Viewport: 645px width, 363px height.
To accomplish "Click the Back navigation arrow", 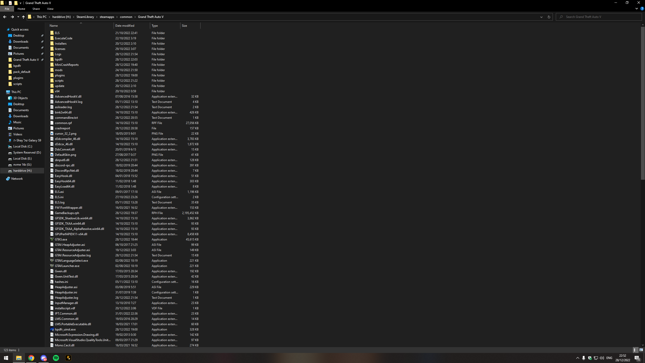I will [5, 17].
